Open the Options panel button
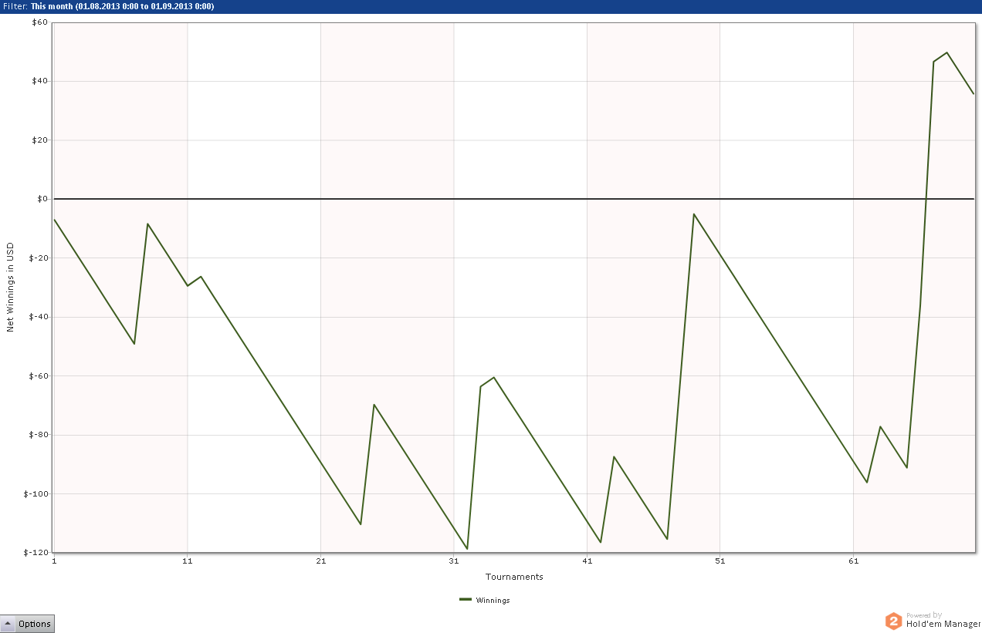 coord(27,624)
